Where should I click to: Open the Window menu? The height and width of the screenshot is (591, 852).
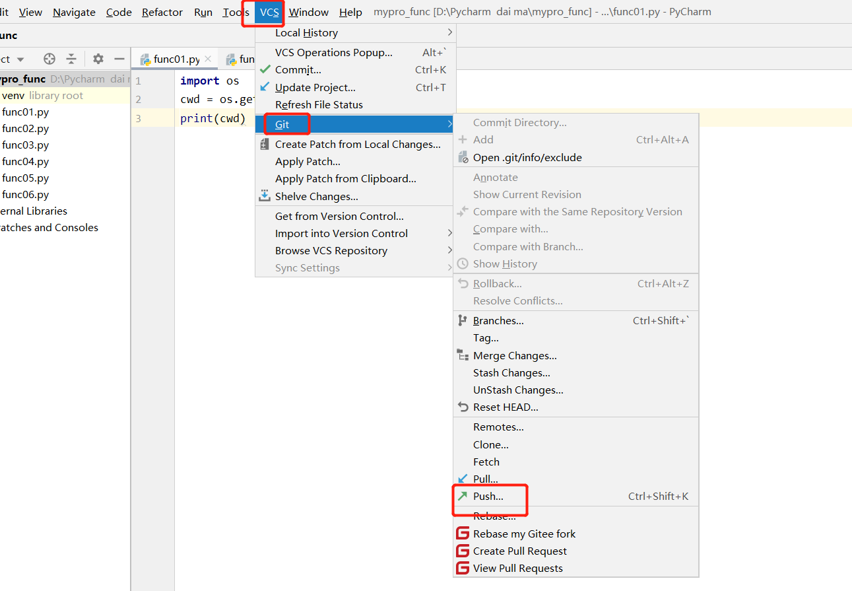309,12
